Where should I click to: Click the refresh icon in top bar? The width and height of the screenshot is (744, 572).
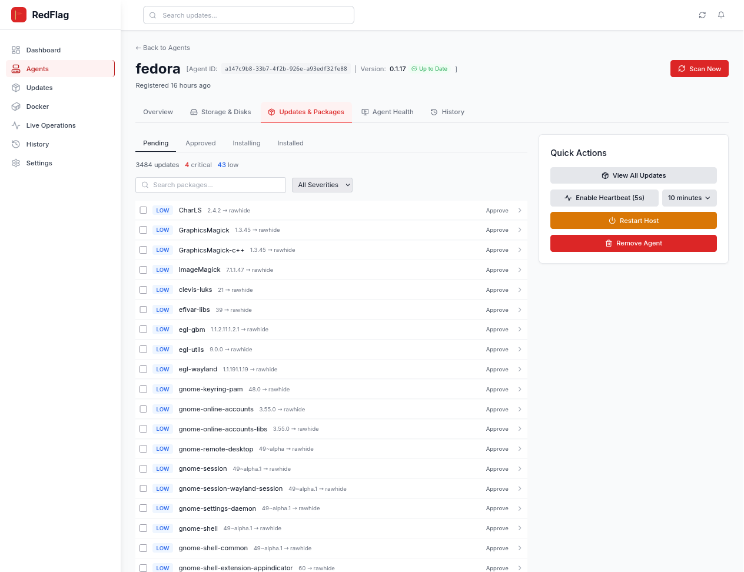click(x=702, y=15)
